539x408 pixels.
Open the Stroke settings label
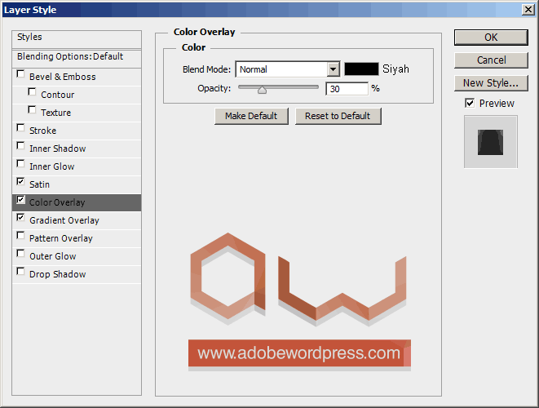(x=42, y=131)
